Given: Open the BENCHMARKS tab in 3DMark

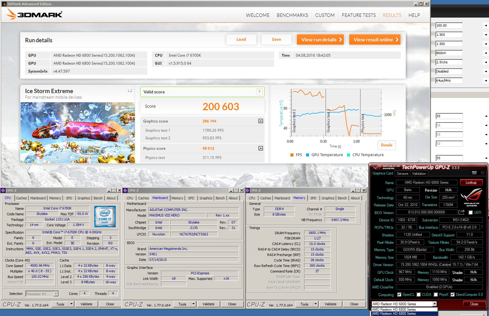Looking at the screenshot, I should tap(292, 15).
